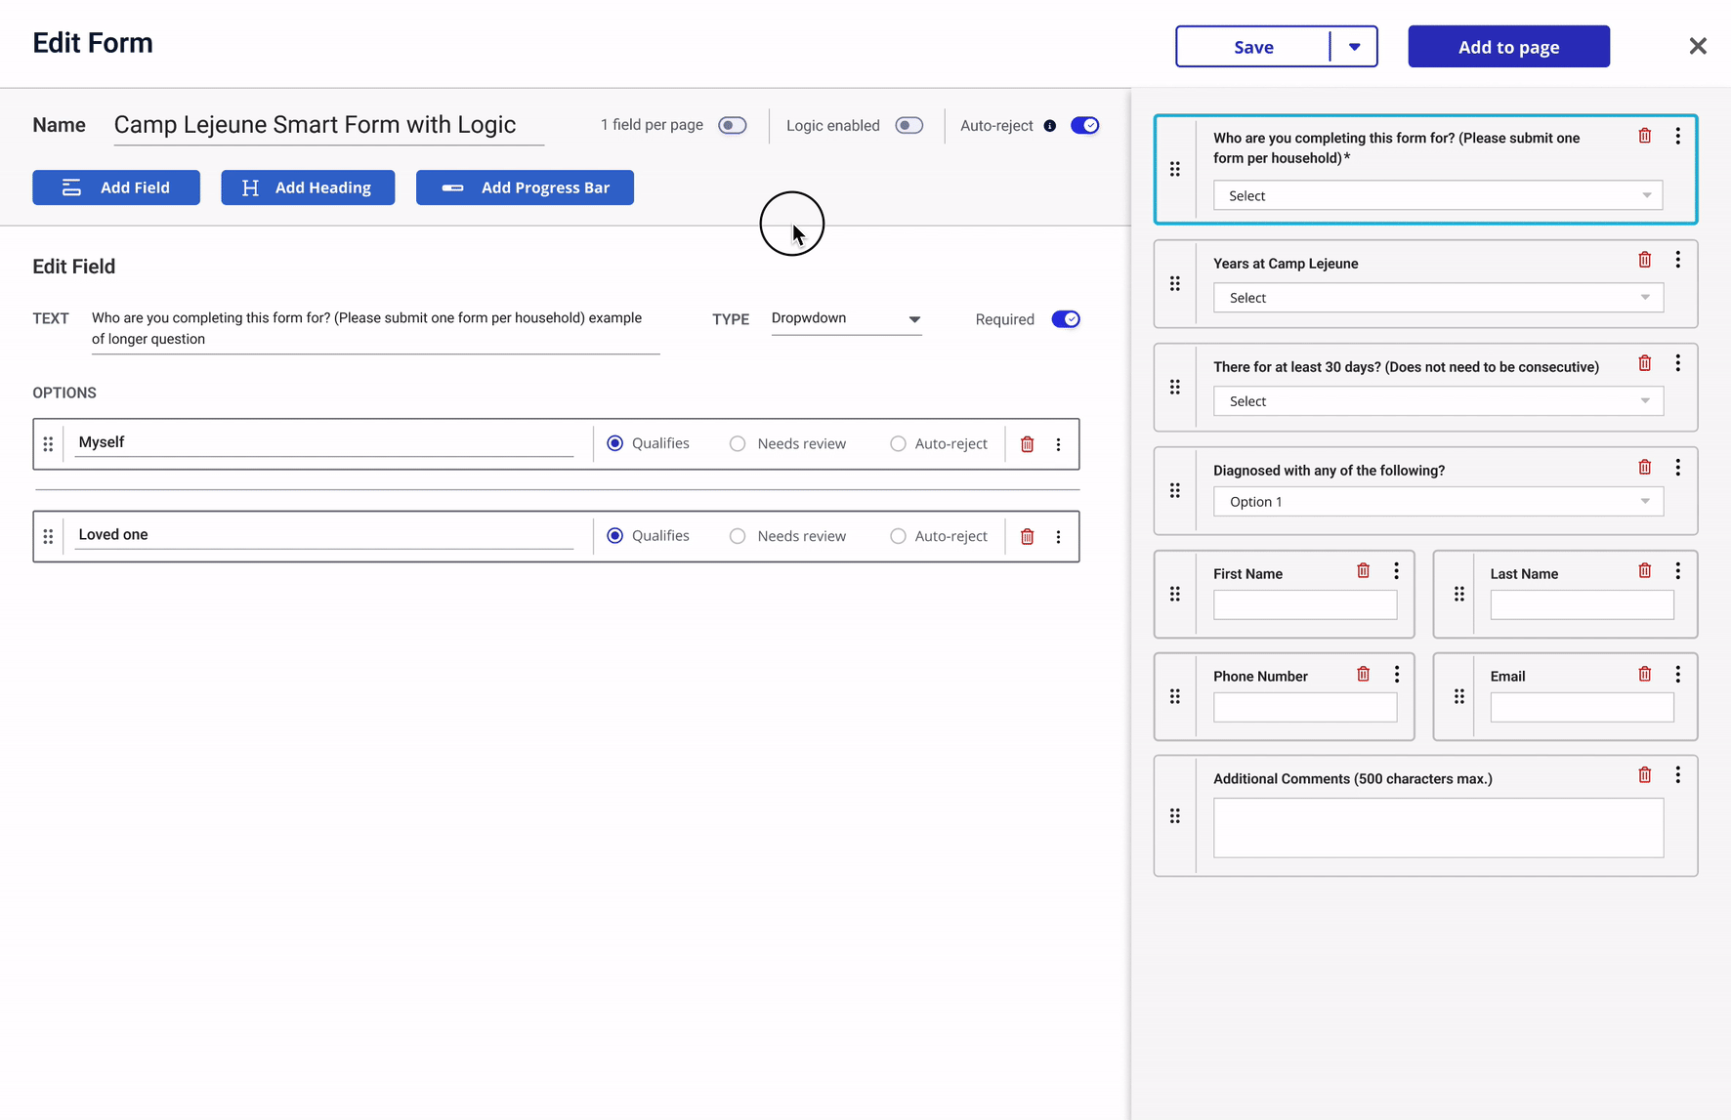Grab the drag handle of 'Loved one' option
The image size is (1731, 1120).
point(48,536)
